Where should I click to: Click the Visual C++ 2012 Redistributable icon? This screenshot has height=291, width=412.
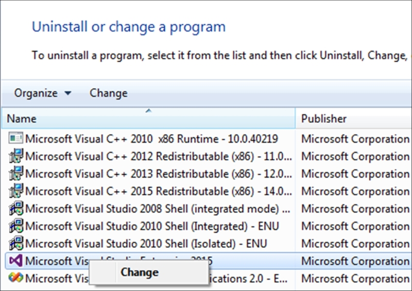[16, 156]
